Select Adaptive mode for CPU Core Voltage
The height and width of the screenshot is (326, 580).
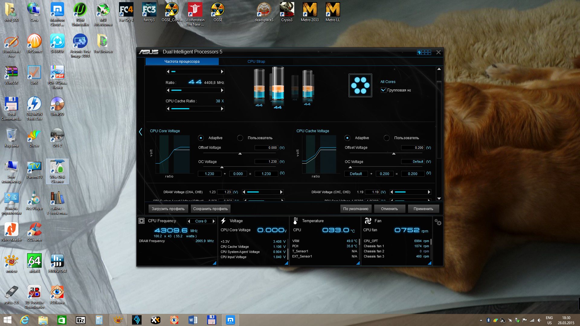coord(201,138)
